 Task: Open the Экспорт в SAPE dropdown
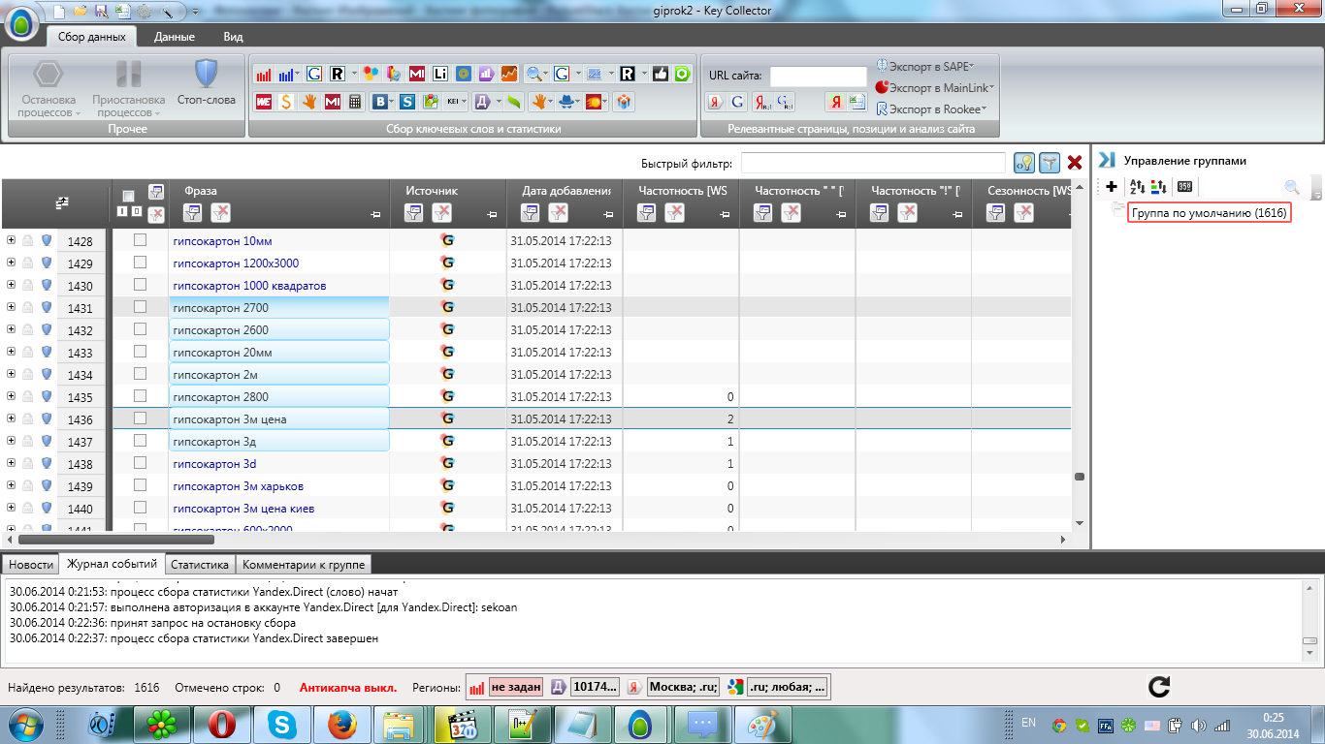[925, 66]
